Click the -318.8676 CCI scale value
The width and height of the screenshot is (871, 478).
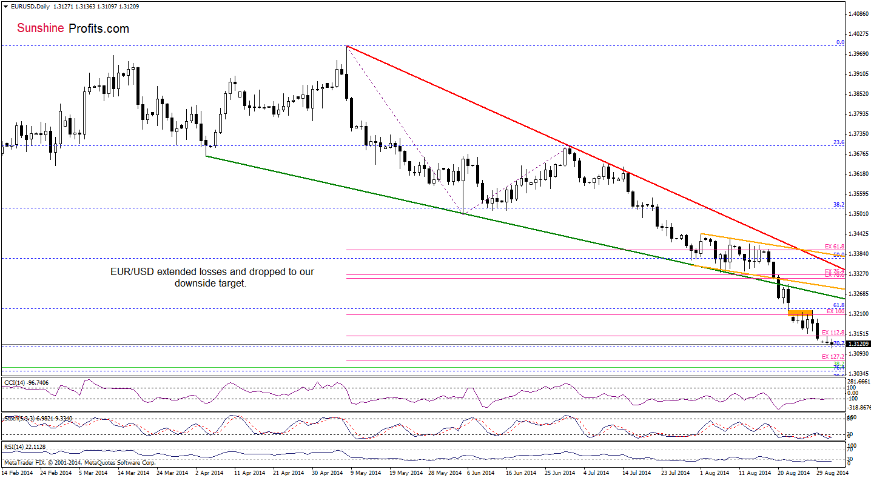point(859,407)
